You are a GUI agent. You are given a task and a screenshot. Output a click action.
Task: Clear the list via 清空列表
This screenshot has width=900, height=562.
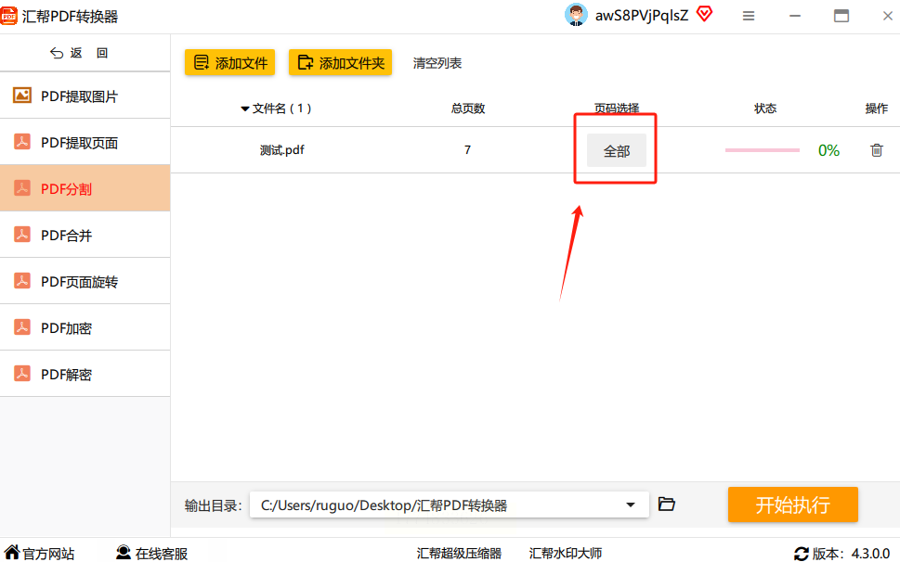[437, 63]
